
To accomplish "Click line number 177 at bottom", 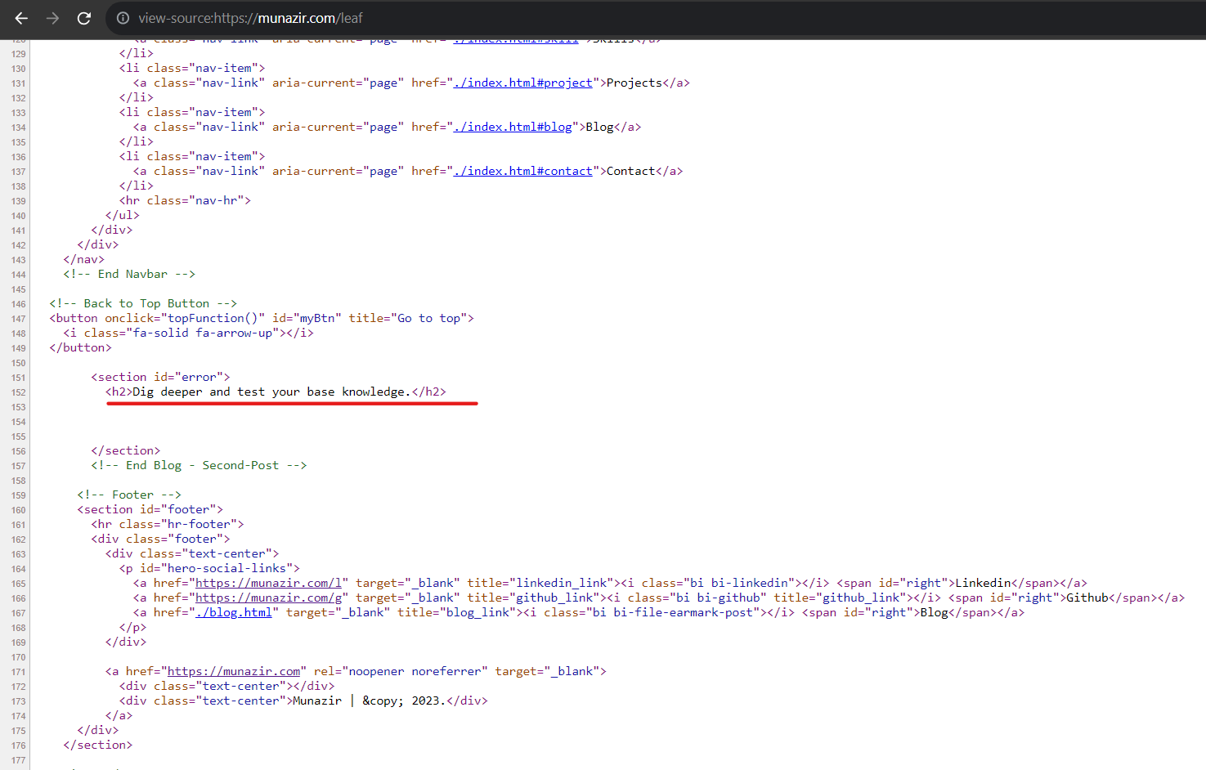I will click(x=18, y=759).
